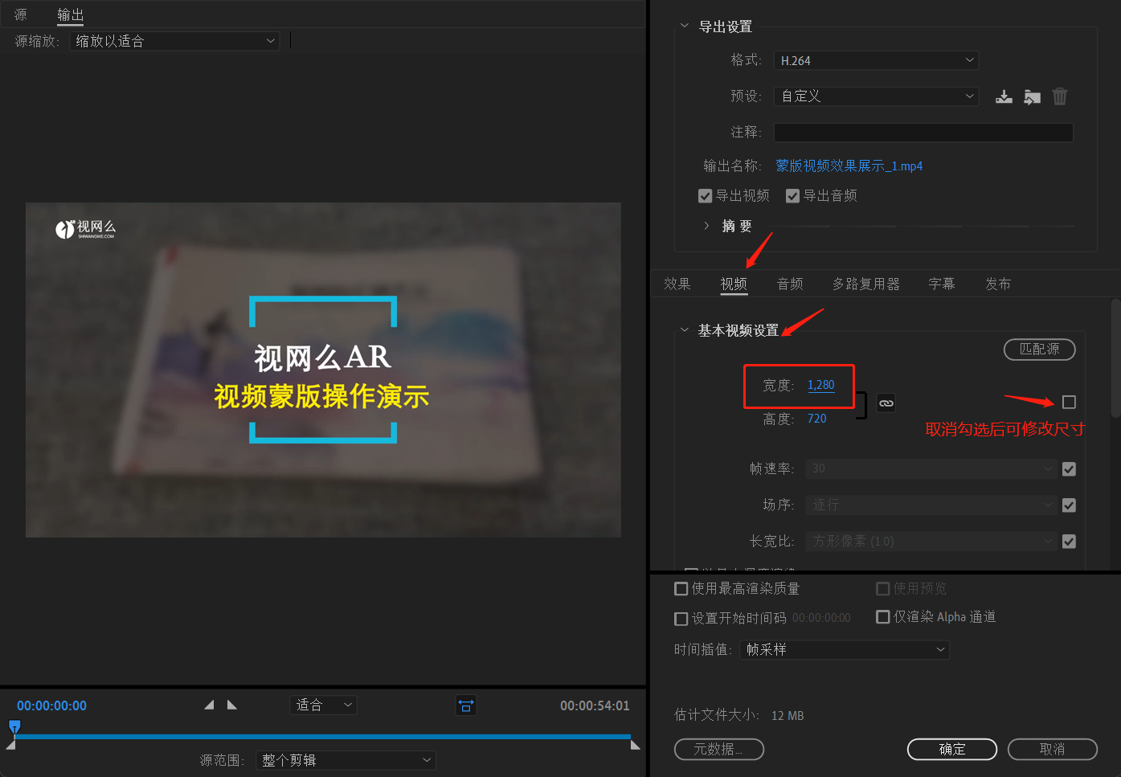Open the 格式 H.264 dropdown
This screenshot has height=777, width=1121.
pyautogui.click(x=876, y=60)
